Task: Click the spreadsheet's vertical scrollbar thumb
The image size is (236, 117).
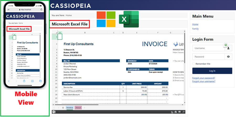Action: pyautogui.click(x=185, y=48)
